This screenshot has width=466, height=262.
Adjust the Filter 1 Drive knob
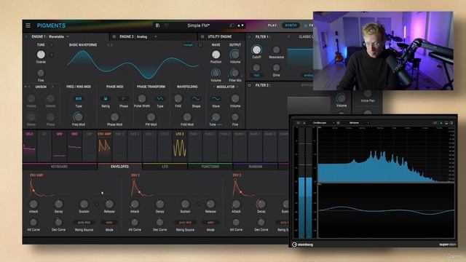point(276,68)
